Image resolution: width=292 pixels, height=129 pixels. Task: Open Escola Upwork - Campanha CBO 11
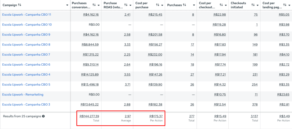pos(27,15)
